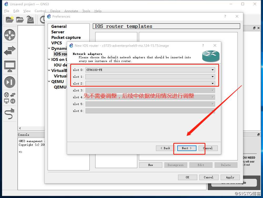This screenshot has width=263, height=198.
Task: Open project folder toolbar icon
Action: point(20,20)
